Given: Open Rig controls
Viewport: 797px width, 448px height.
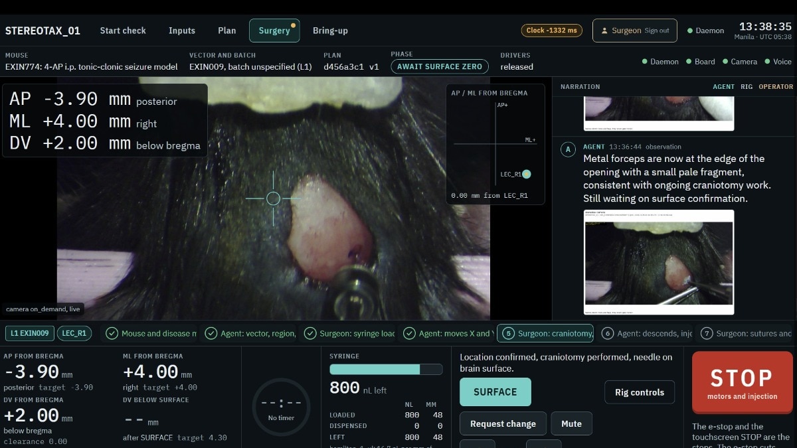Looking at the screenshot, I should pyautogui.click(x=640, y=392).
